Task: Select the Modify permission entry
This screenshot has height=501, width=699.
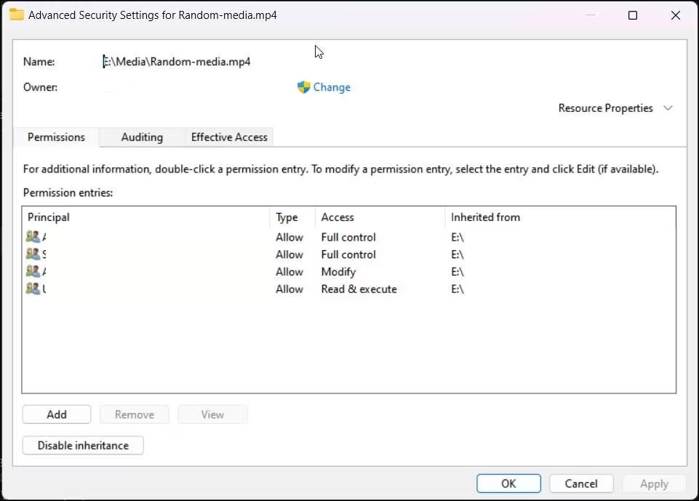Action: pyautogui.click(x=338, y=271)
